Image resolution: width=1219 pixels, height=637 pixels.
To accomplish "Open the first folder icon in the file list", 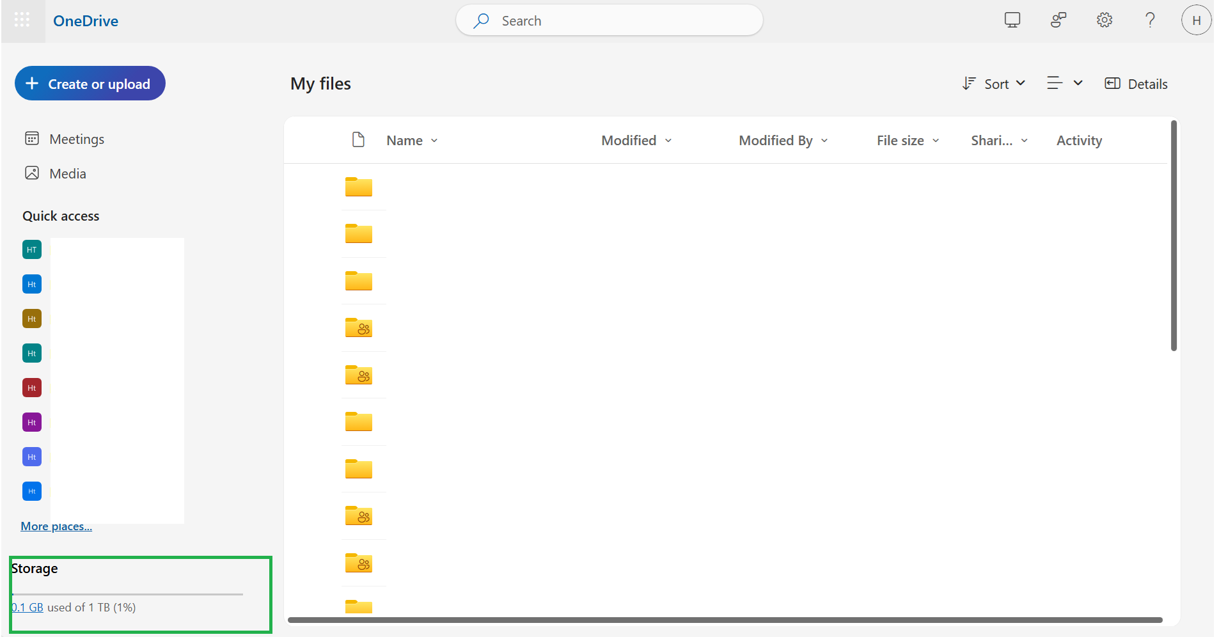I will pyautogui.click(x=359, y=187).
